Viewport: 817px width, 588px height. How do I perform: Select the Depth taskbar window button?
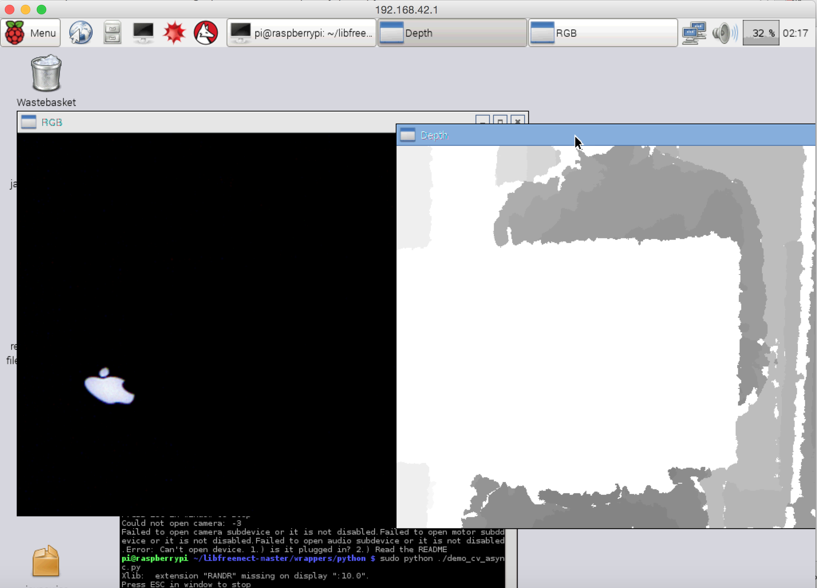click(452, 33)
